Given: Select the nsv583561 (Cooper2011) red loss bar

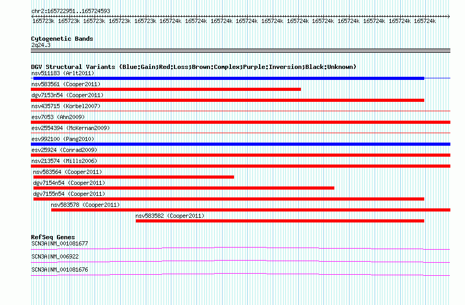Looking at the screenshot, I should tap(166, 89).
